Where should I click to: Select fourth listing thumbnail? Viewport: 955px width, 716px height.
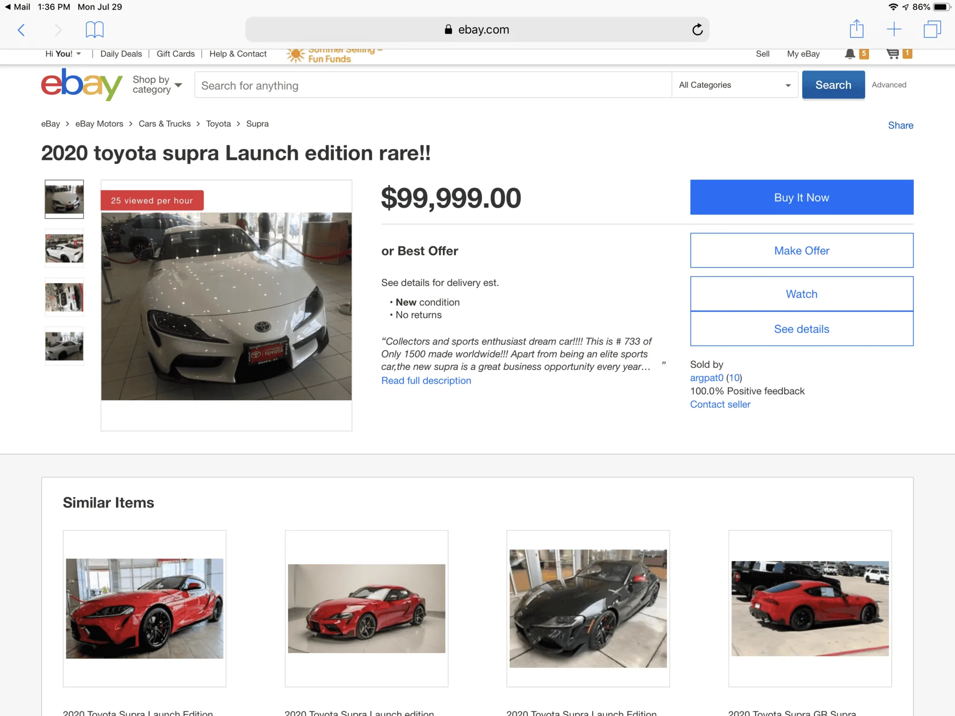tap(64, 346)
